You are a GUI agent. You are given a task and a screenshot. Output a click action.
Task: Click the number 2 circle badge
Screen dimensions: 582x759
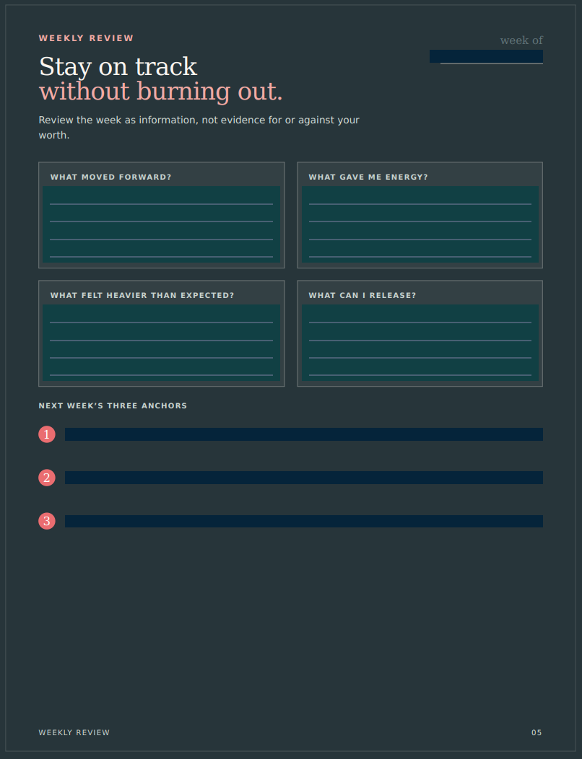(47, 478)
